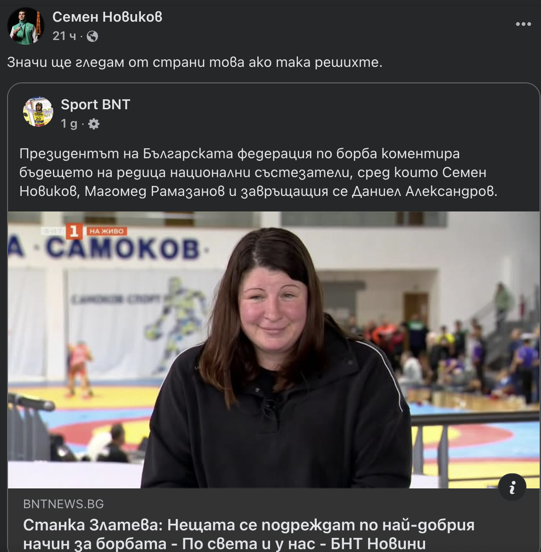Open the shared post via its 1 g timestamp
The height and width of the screenshot is (552, 541).
click(x=69, y=124)
